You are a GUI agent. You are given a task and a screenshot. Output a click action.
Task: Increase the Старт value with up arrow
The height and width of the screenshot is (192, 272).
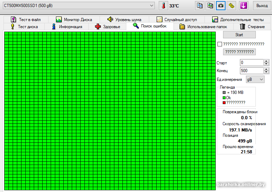[266, 61]
